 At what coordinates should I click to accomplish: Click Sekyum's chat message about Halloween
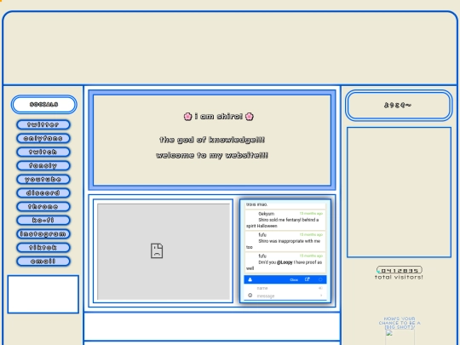point(285,220)
